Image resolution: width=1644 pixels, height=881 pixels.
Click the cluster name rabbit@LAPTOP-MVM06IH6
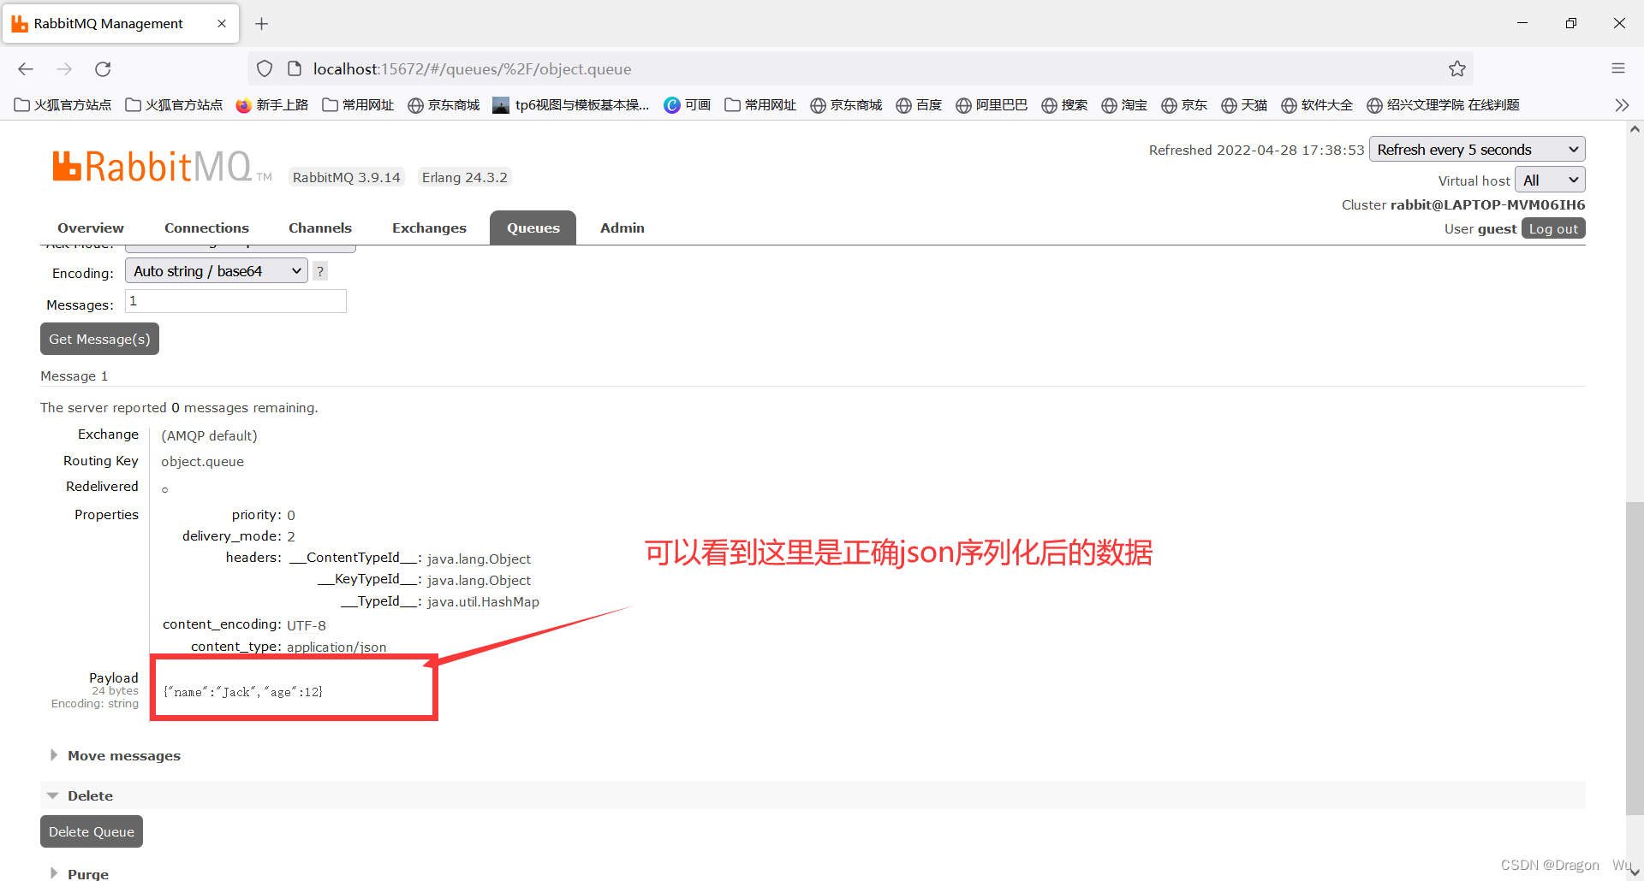[1487, 205]
